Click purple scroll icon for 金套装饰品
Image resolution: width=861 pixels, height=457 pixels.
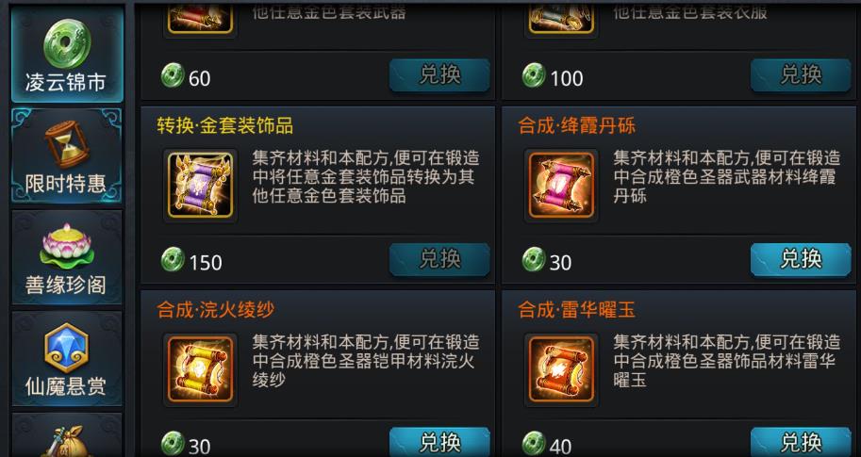point(201,185)
